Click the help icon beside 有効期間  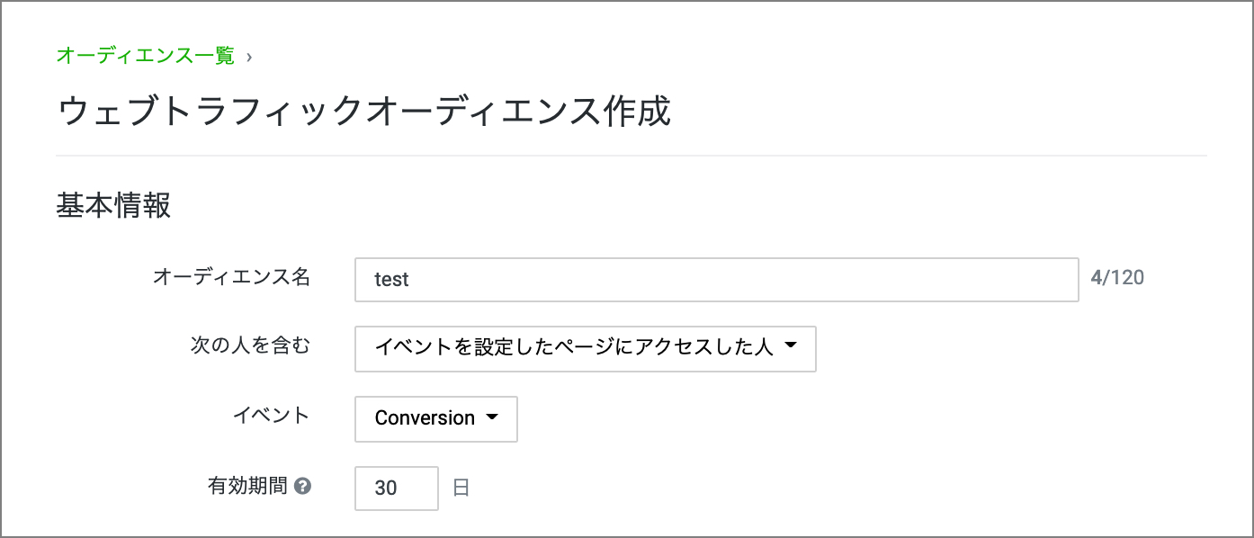click(x=303, y=487)
